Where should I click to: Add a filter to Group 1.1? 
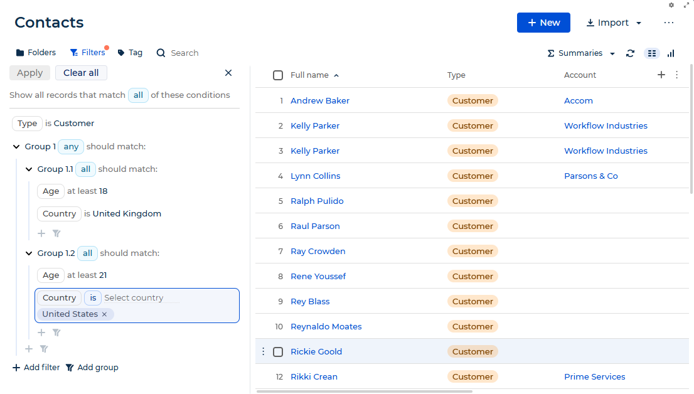click(x=41, y=233)
